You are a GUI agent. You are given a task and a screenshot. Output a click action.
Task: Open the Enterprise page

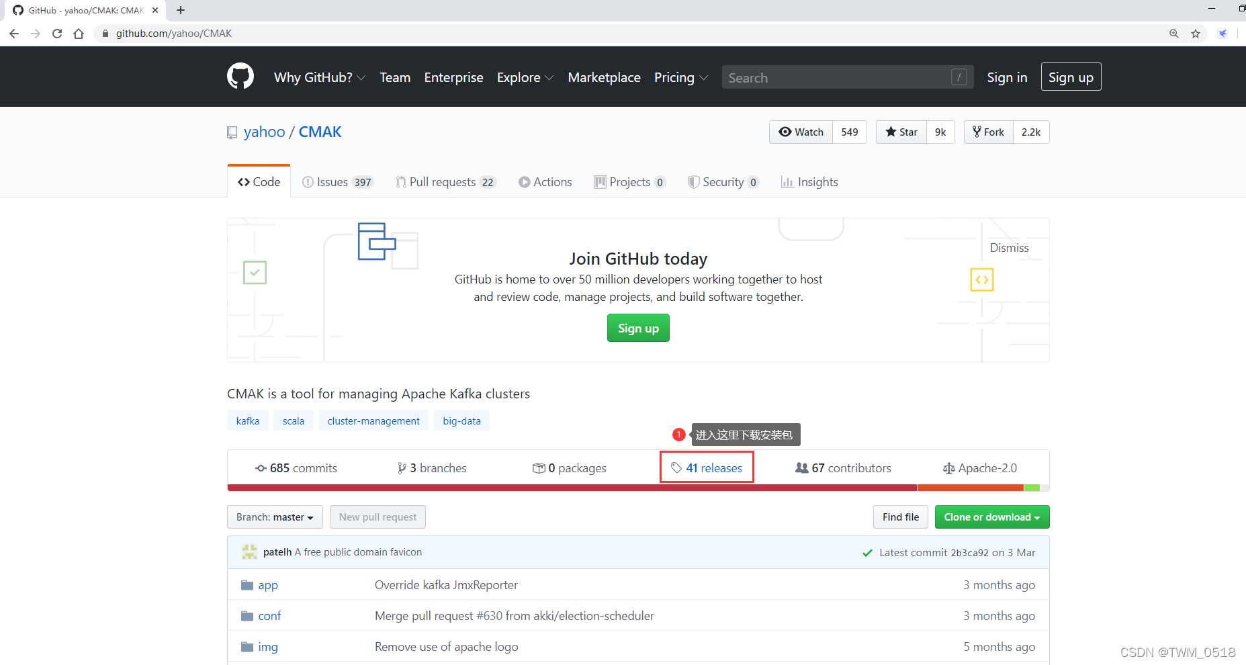[x=454, y=77]
